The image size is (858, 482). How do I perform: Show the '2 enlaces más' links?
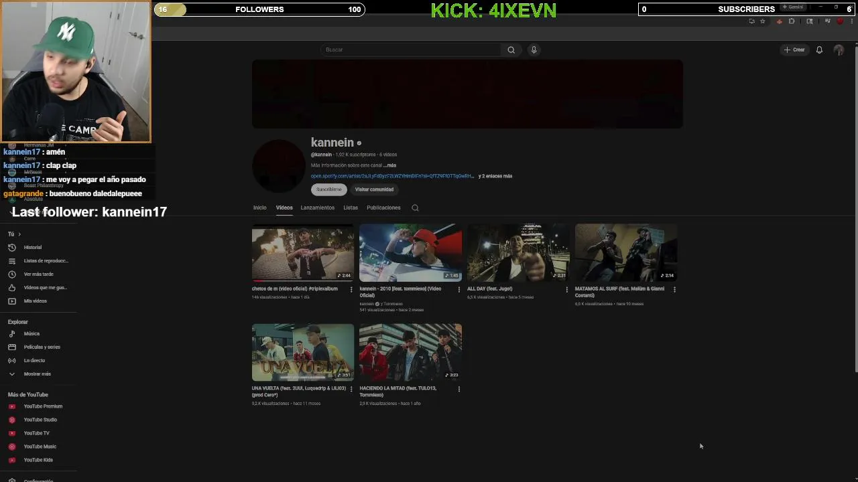[x=495, y=176]
